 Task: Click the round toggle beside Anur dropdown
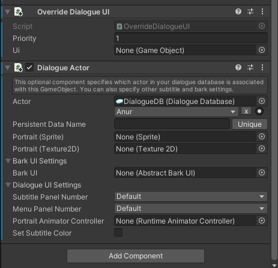coord(259,111)
